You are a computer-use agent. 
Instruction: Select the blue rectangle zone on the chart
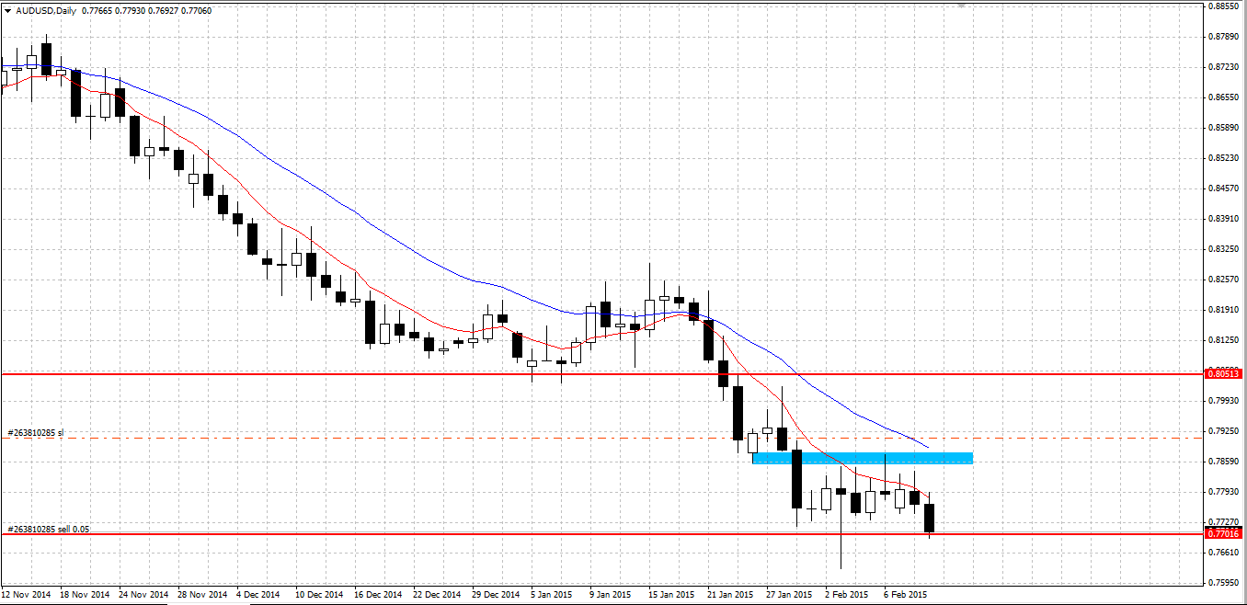coord(863,458)
